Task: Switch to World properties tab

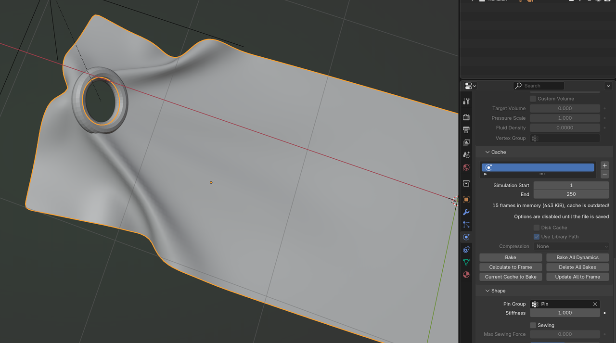Action: pyautogui.click(x=466, y=167)
